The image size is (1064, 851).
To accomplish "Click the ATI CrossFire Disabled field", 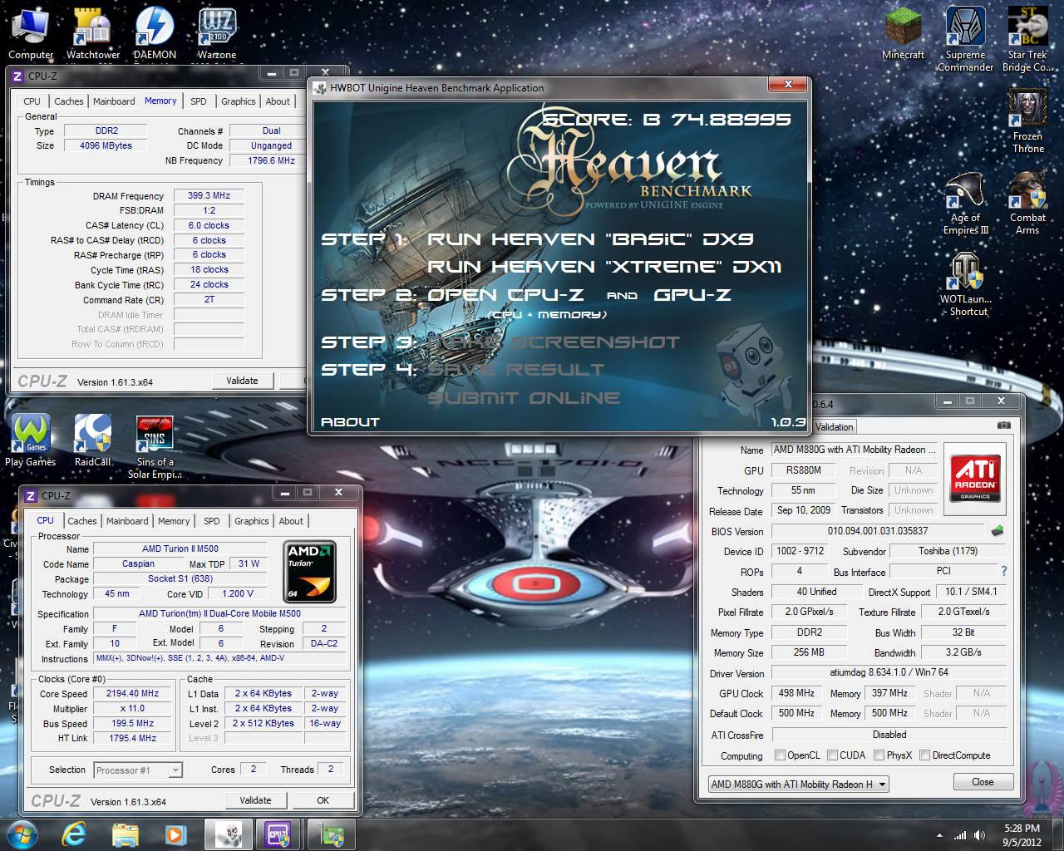I will (x=889, y=735).
